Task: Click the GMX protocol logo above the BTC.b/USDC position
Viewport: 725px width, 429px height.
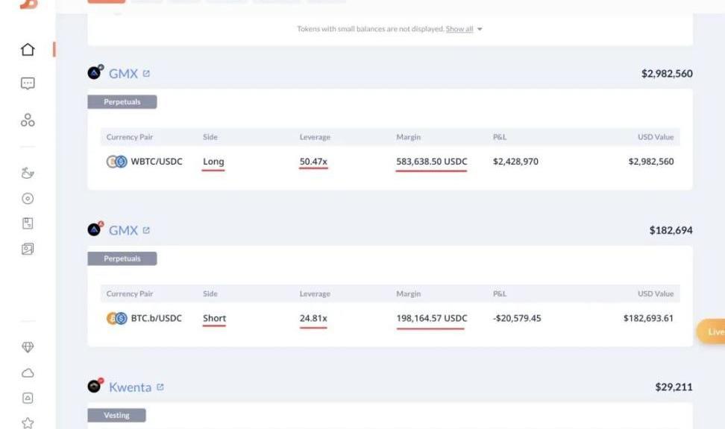Action: tap(95, 229)
